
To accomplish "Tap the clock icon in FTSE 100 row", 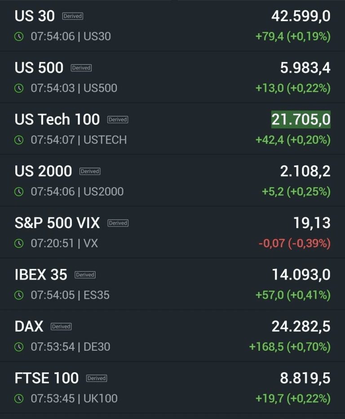I will coord(19,398).
